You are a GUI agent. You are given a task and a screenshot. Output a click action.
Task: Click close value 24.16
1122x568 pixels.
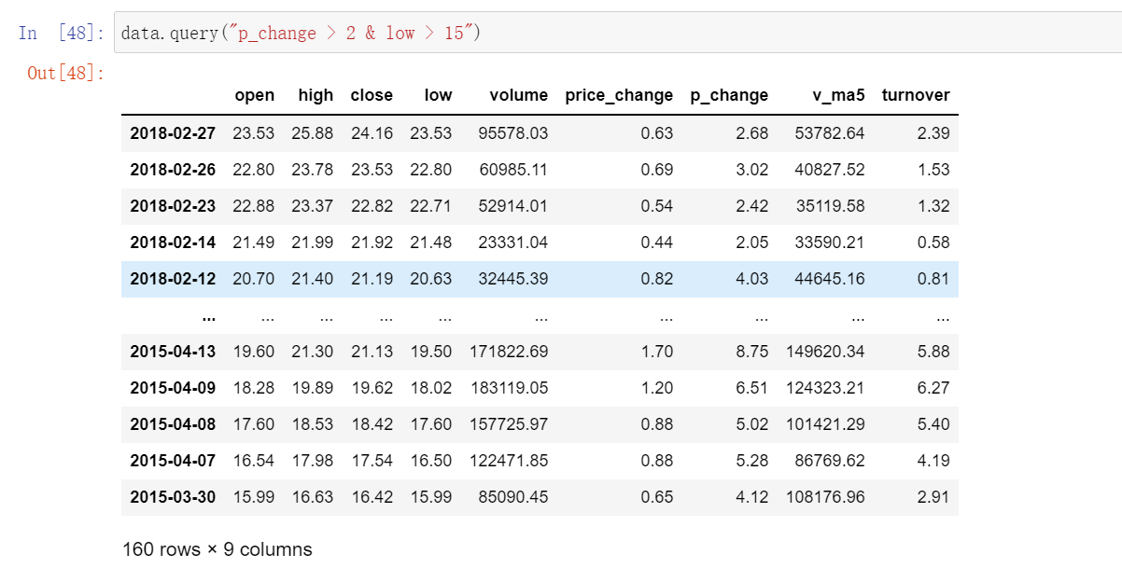pyautogui.click(x=372, y=133)
